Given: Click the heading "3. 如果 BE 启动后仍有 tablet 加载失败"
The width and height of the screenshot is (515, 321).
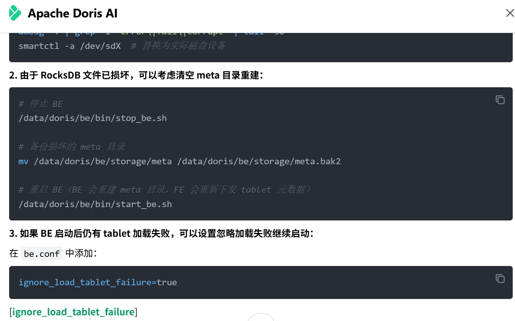Looking at the screenshot, I should coord(161,233).
